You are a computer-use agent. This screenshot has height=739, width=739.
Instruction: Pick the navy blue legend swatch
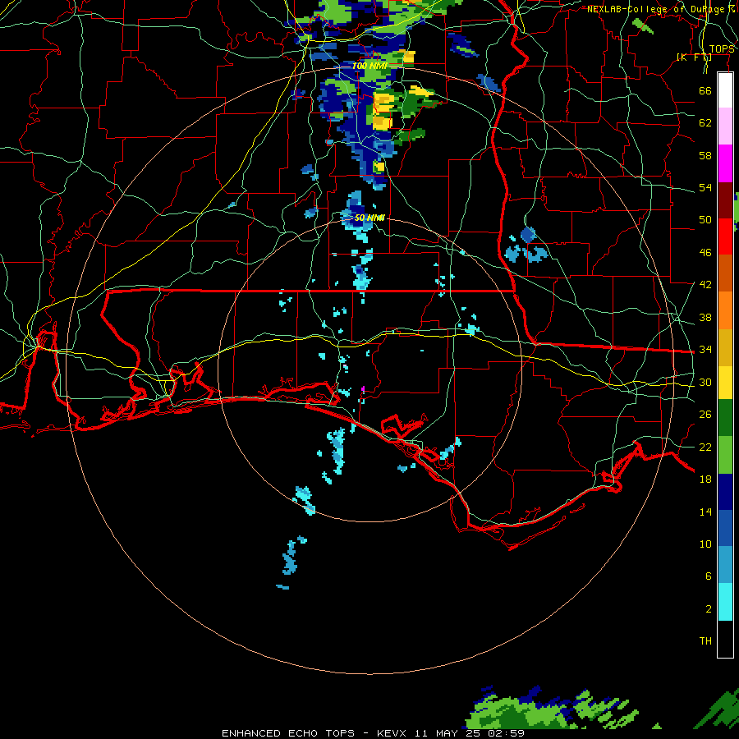[x=725, y=492]
